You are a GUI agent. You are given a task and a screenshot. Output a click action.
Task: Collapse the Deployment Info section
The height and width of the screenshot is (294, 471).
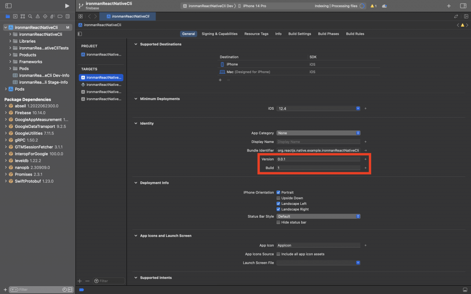pos(136,183)
